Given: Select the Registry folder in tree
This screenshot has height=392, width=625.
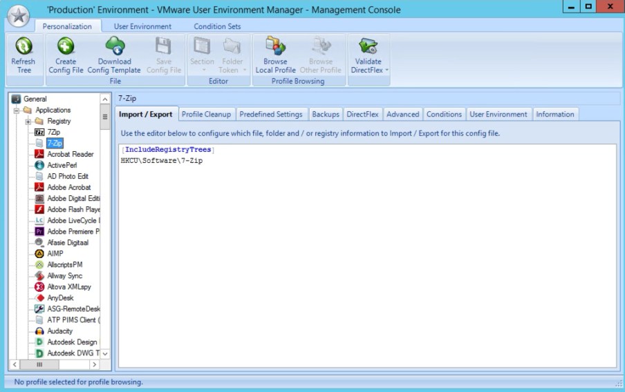Looking at the screenshot, I should (x=59, y=121).
